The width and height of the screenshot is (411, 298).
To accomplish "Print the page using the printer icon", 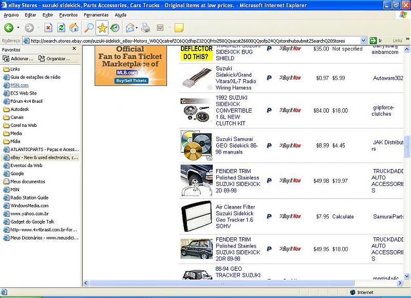I will pos(145,28).
